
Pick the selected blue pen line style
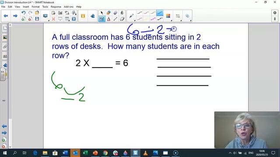click(160, 13)
